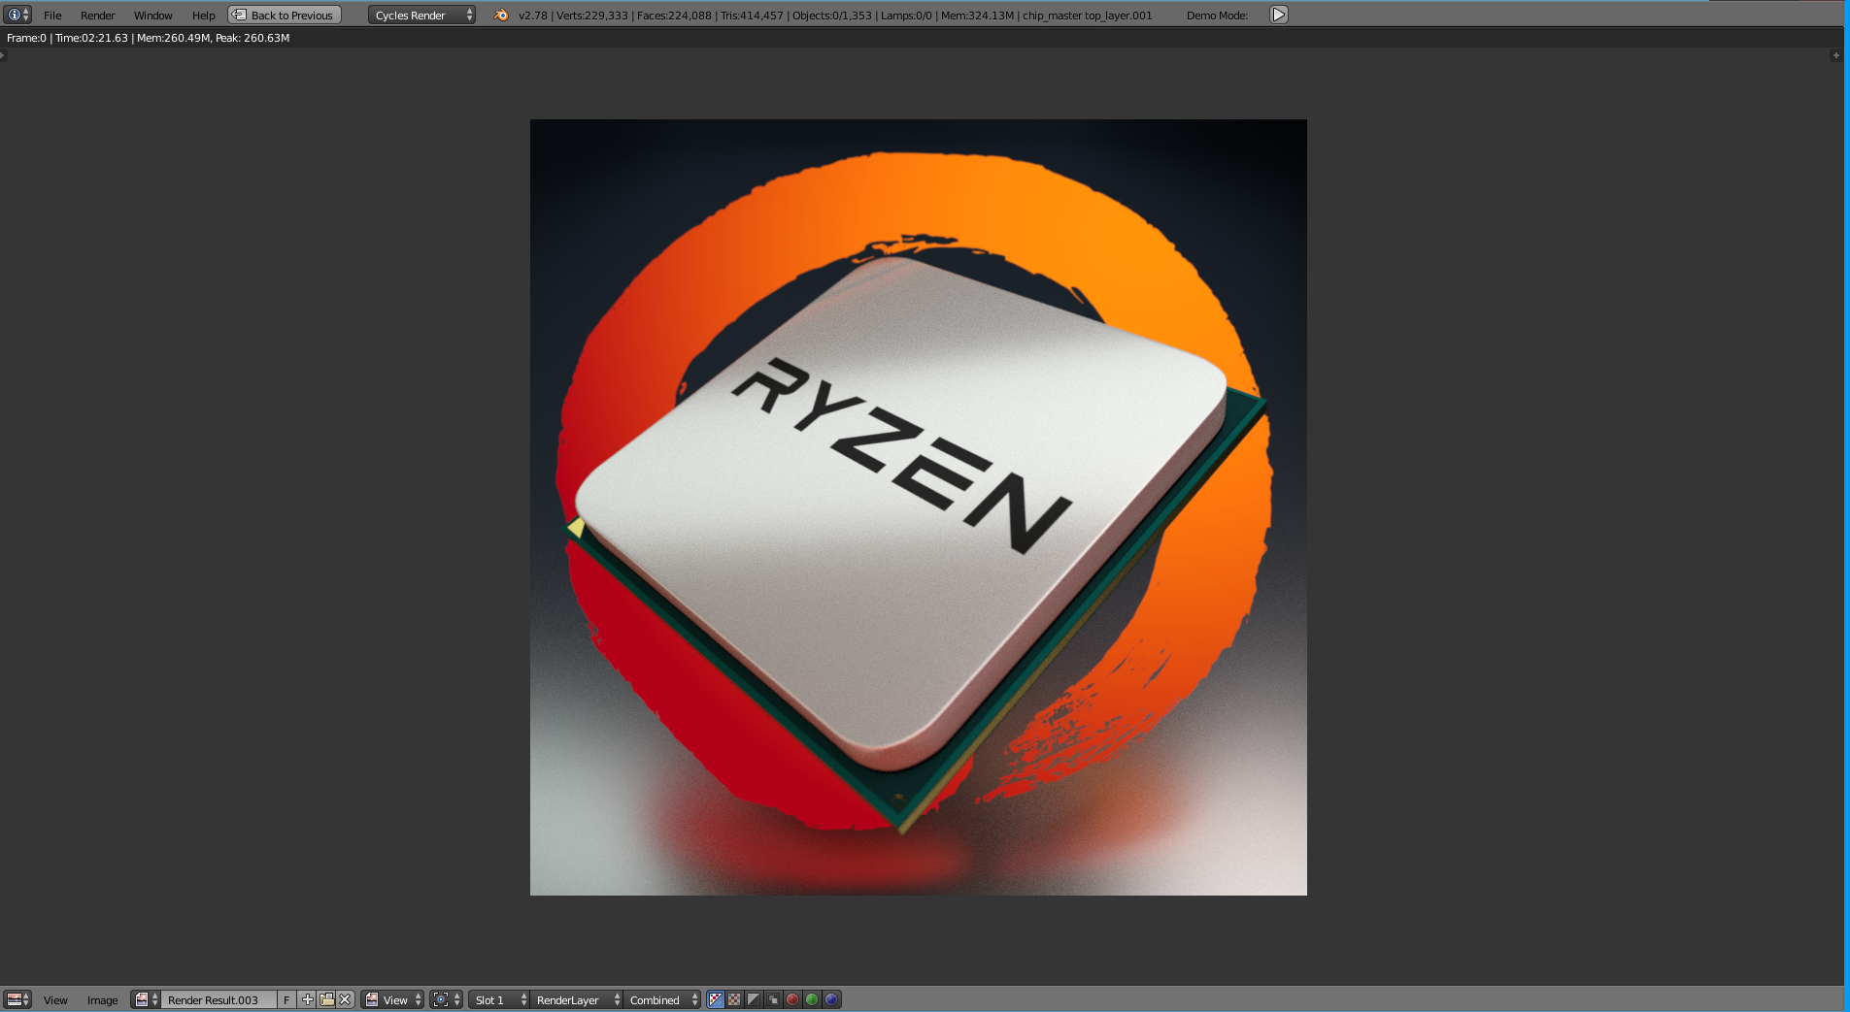
Task: Open the Render menu in the top bar
Action: [x=97, y=15]
